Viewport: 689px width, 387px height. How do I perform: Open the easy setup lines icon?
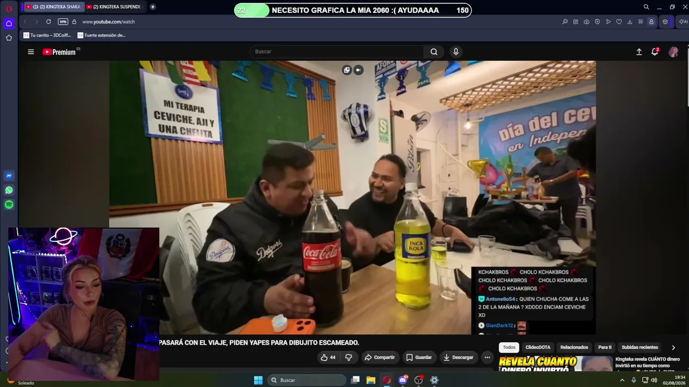point(640,21)
